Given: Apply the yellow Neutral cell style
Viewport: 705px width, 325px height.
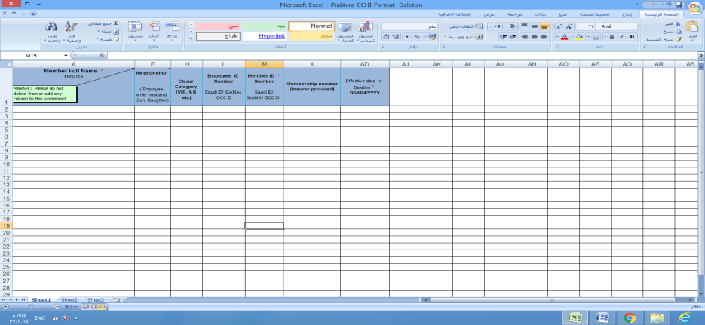Looking at the screenshot, I should pyautogui.click(x=311, y=36).
